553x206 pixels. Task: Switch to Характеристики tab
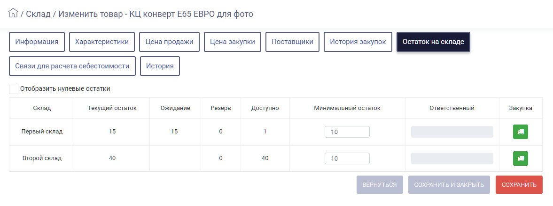point(102,42)
